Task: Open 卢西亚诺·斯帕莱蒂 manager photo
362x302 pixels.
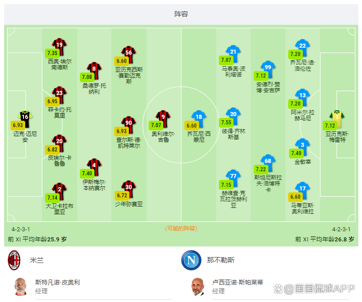Action: [198, 286]
